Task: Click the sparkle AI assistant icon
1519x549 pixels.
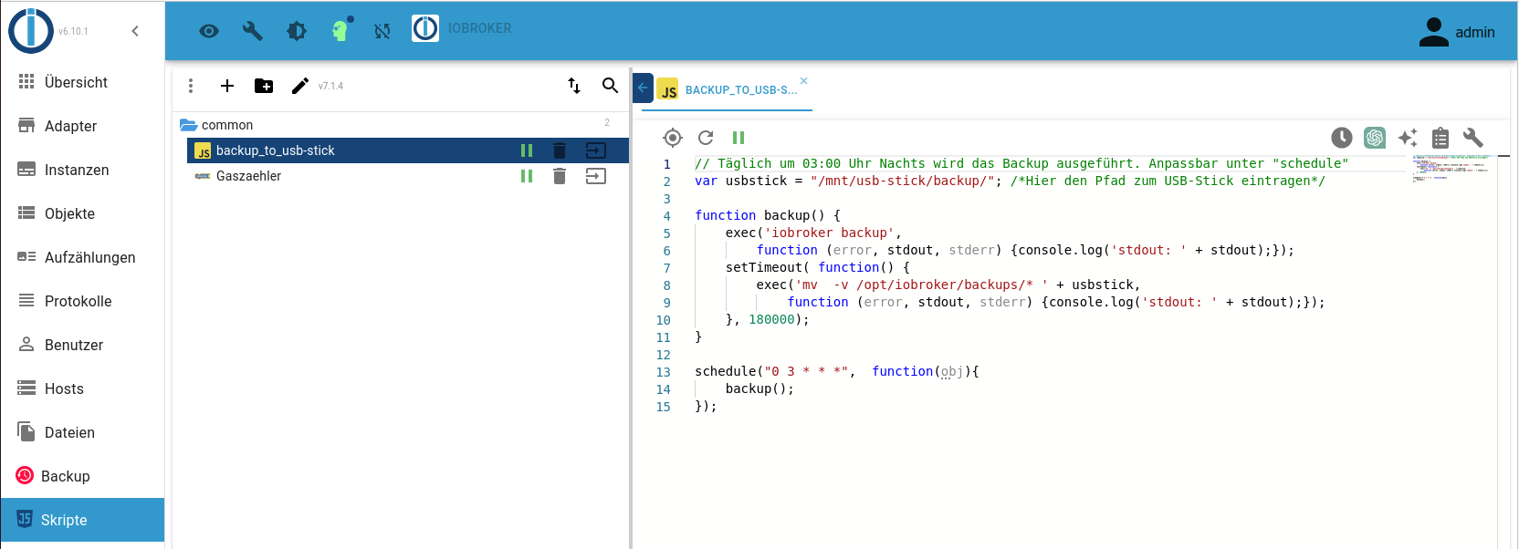Action: [x=1408, y=138]
